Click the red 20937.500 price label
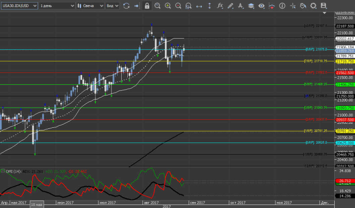The height and width of the screenshot is (208, 355). [x=345, y=120]
